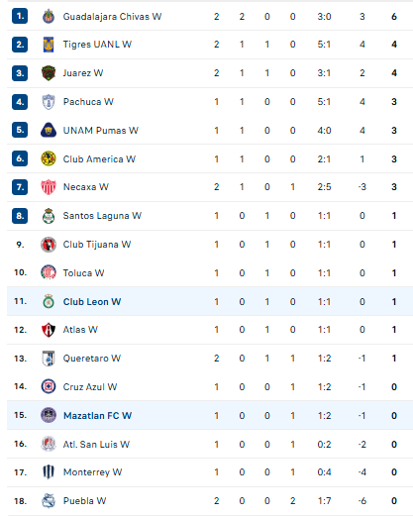Click the blue rank 1 position badge
This screenshot has height=517, width=413.
point(20,16)
